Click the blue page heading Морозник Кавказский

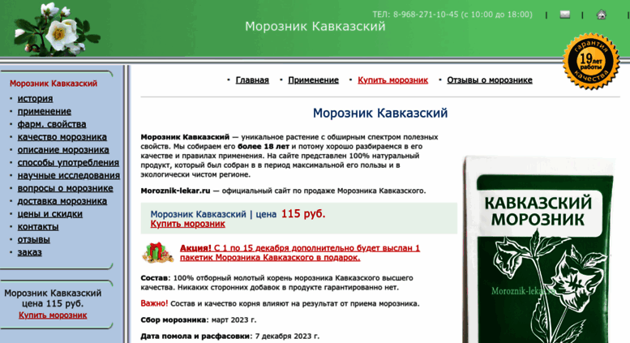380,113
